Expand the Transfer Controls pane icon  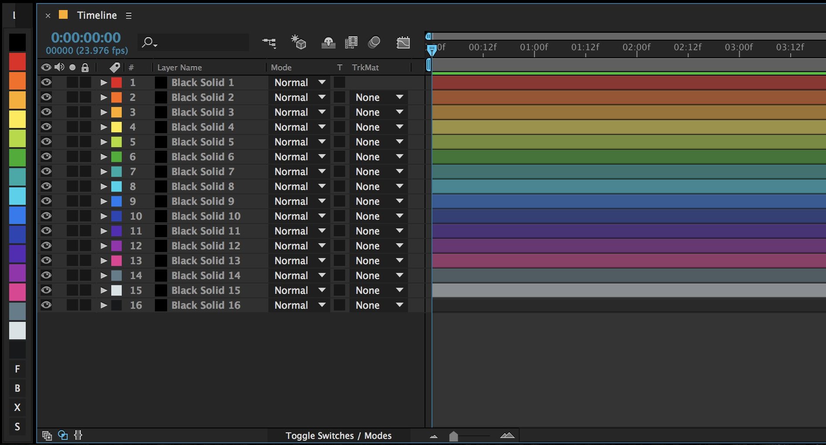click(63, 435)
